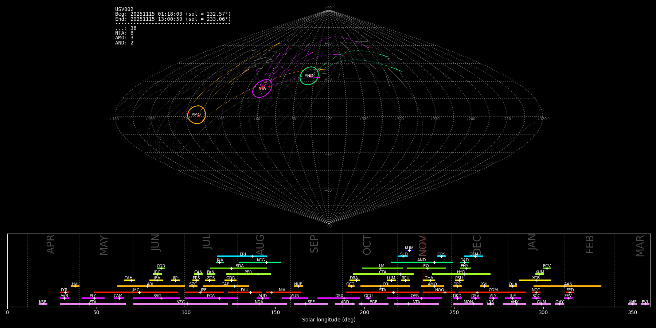Click the LYR shower bar
656x328 pixels.
coord(64,292)
